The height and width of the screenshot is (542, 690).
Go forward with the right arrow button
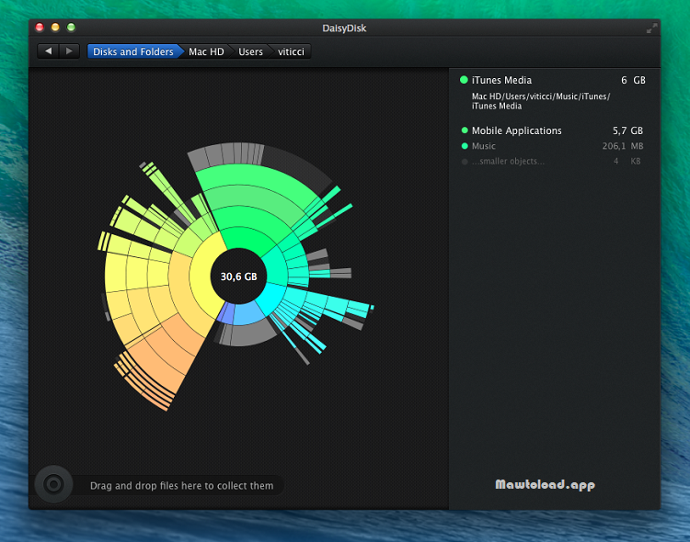point(69,51)
